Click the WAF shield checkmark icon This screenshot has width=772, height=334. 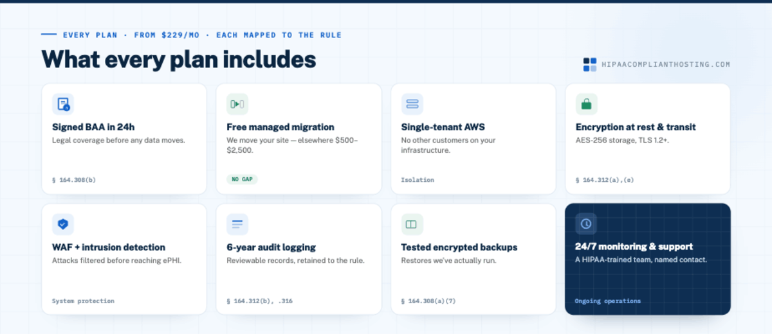63,224
